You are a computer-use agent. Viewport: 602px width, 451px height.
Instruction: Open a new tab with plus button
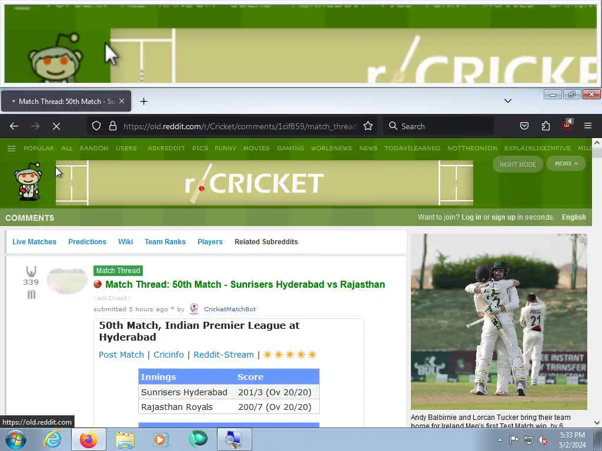coord(143,101)
